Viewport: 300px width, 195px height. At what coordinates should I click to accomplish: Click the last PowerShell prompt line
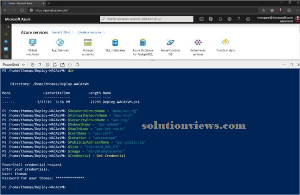click(x=34, y=187)
